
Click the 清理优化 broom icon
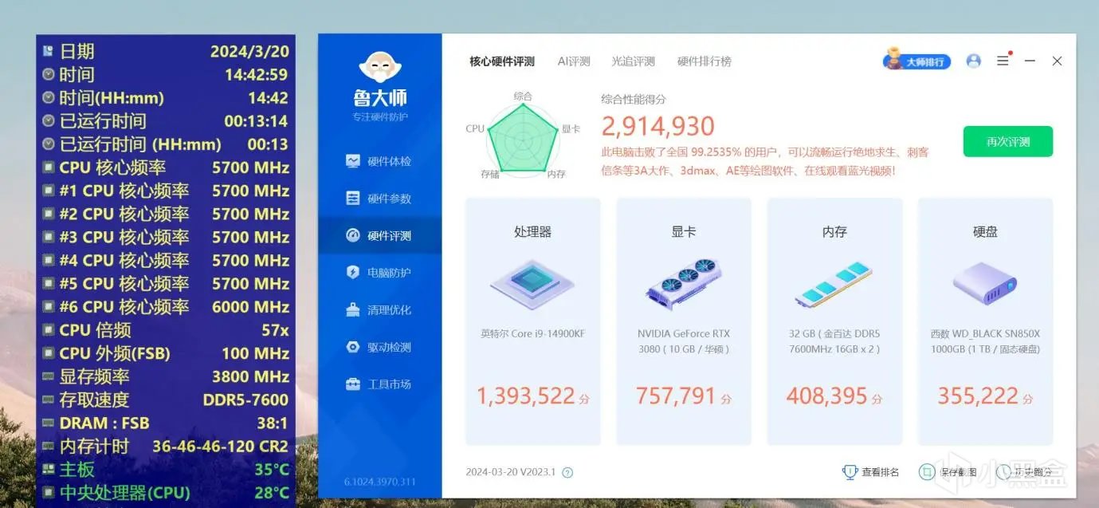pyautogui.click(x=353, y=309)
